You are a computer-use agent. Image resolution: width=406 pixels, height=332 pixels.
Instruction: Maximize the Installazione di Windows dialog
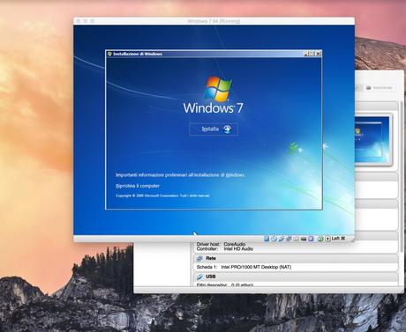click(312, 54)
